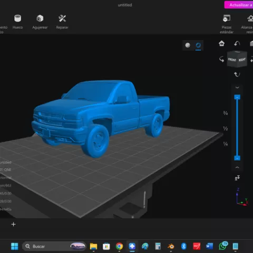Click the Actualizar a upgrade button
Screen dimensions: 253x253
tap(239, 5)
